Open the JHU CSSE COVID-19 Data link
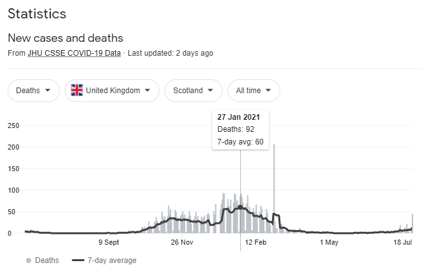 point(74,53)
